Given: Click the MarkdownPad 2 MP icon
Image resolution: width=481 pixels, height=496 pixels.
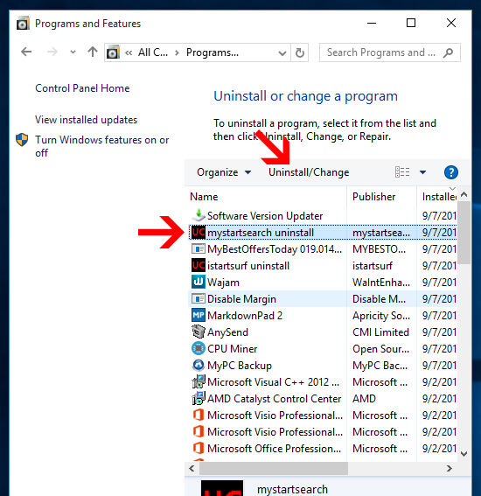Looking at the screenshot, I should point(199,315).
